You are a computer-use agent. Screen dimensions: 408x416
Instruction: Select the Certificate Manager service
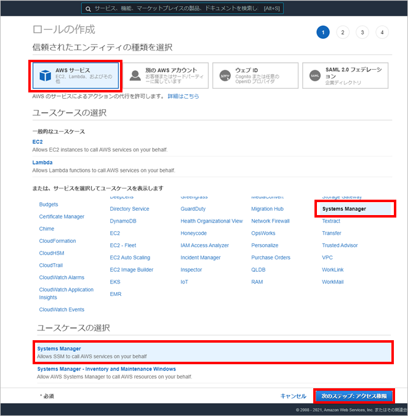coord(62,216)
